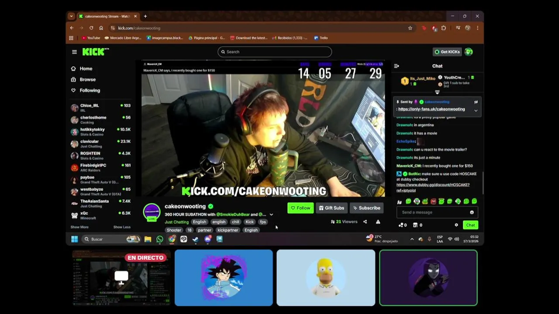
Task: Open the ROSHTEIN channel
Action: (100, 156)
